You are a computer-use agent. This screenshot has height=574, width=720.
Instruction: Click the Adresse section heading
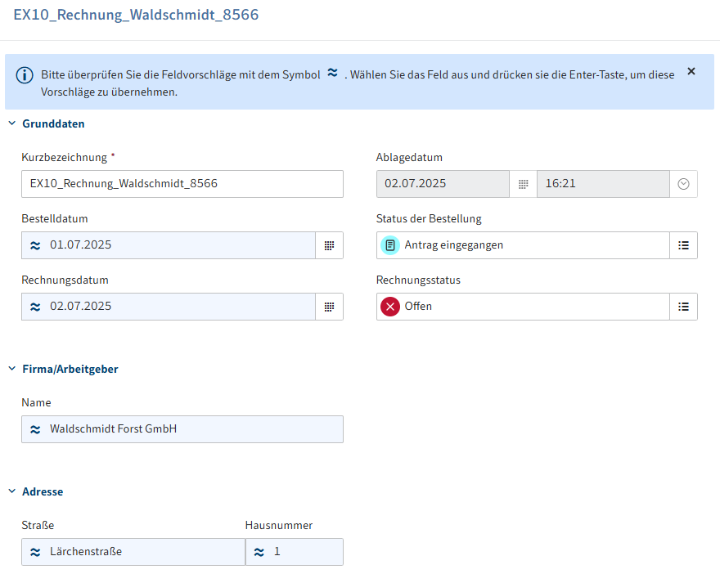43,491
